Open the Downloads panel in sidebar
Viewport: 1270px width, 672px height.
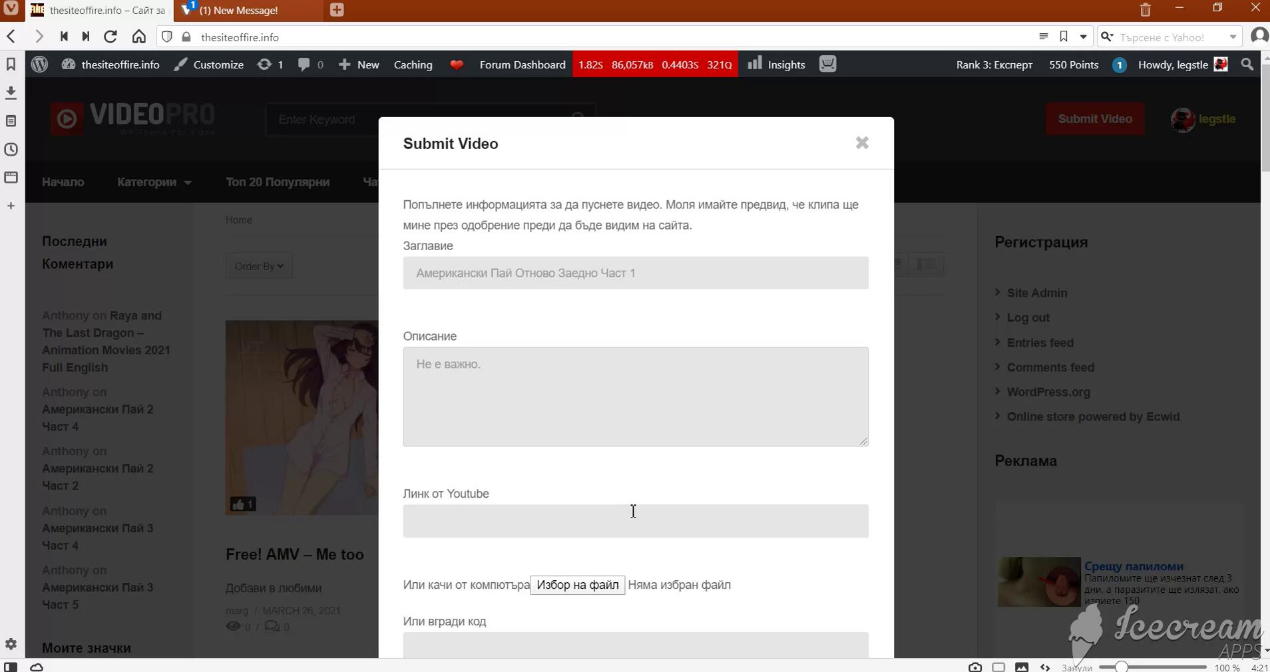11,92
